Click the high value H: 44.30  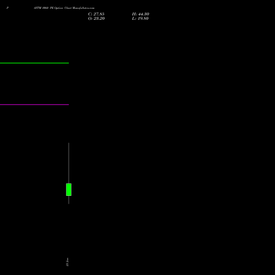[x=141, y=14]
